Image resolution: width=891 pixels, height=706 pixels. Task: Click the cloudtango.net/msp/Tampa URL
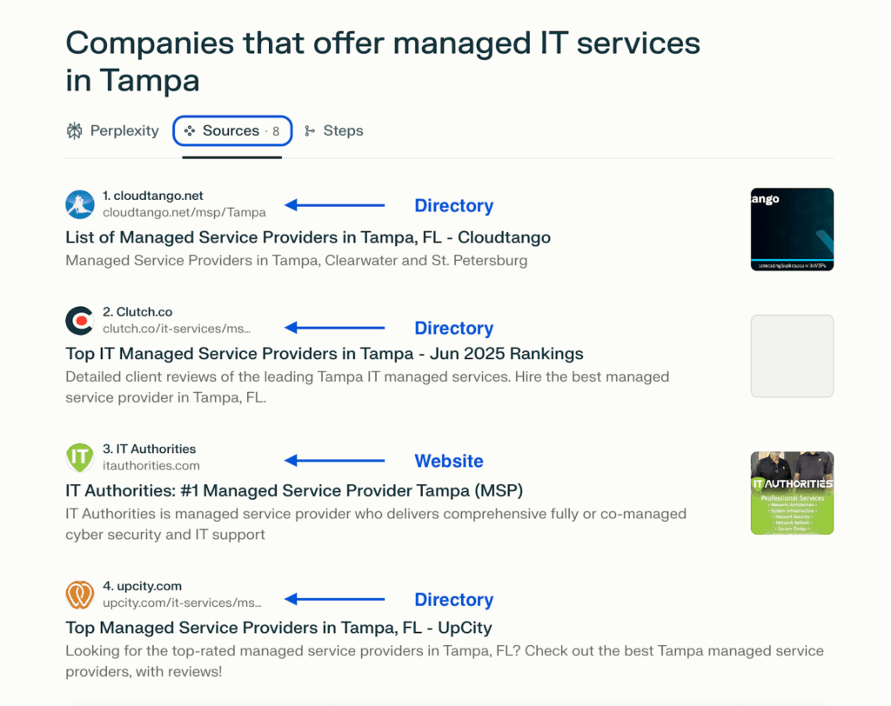(184, 212)
